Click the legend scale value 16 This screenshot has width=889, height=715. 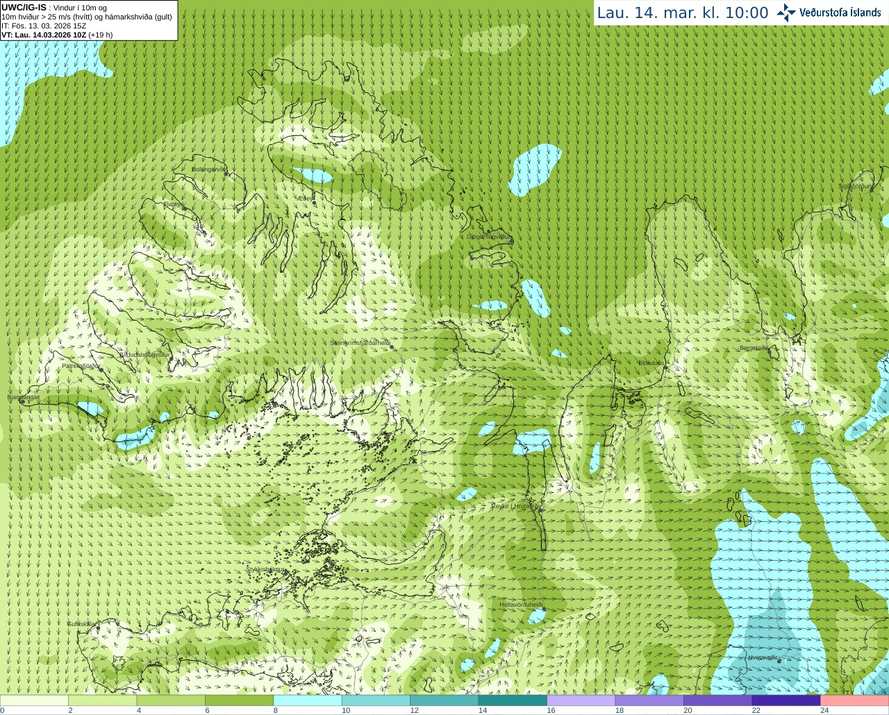click(x=551, y=710)
